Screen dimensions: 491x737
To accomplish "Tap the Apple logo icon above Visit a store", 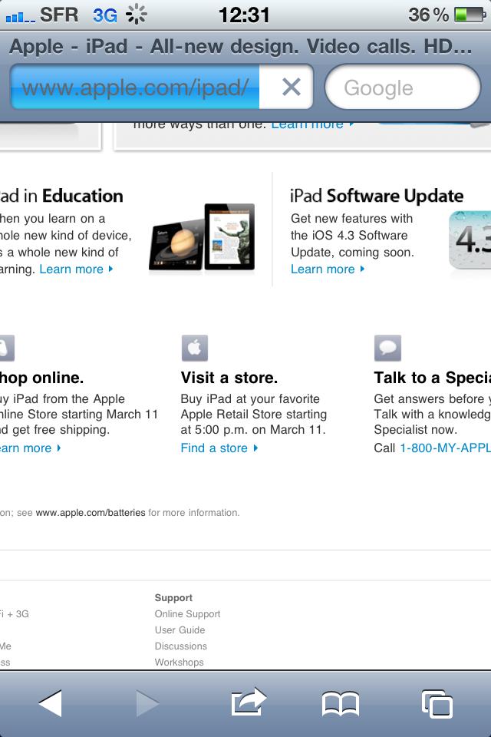I will (x=195, y=348).
